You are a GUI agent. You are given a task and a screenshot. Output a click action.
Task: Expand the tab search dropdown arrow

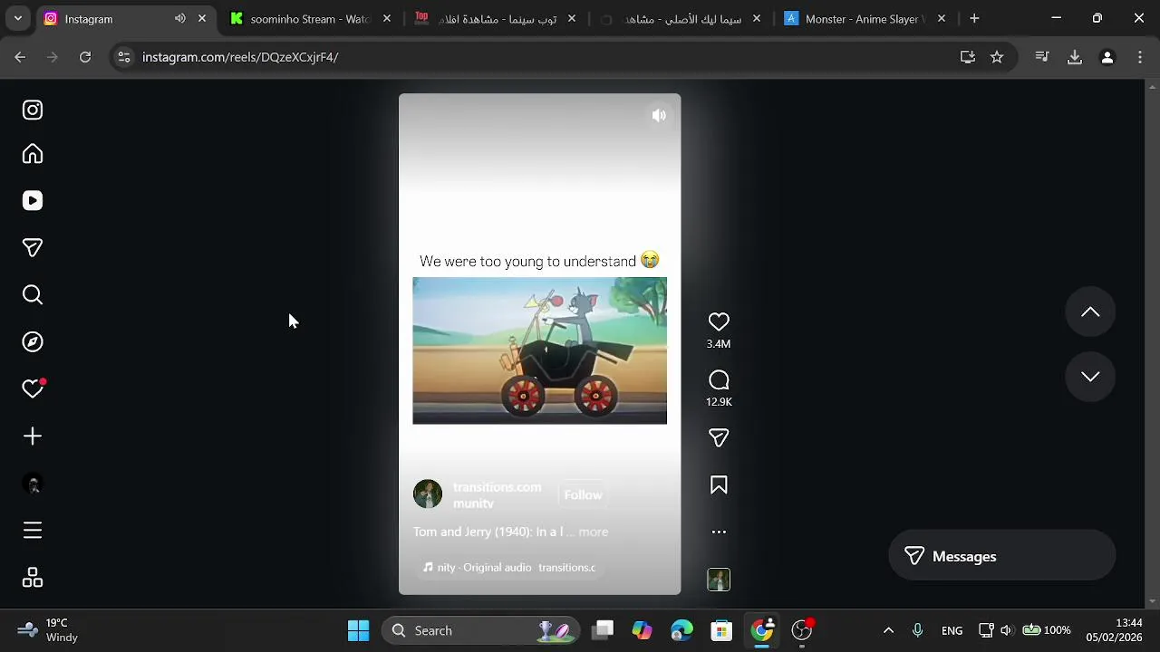click(x=17, y=18)
